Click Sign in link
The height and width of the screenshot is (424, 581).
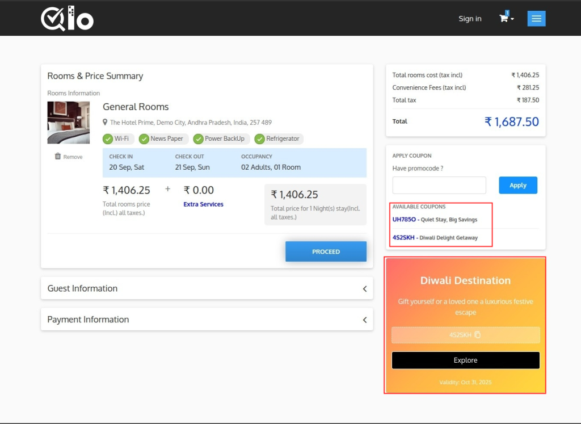pyautogui.click(x=470, y=19)
